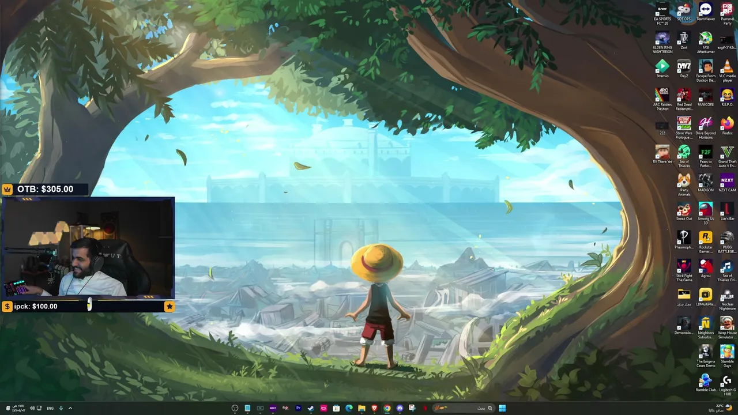The height and width of the screenshot is (415, 738).
Task: Show hidden system tray icons chevron
Action: coord(70,408)
